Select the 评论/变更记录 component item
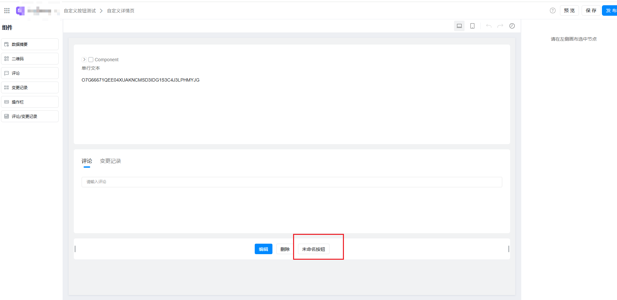617x300 pixels. click(x=30, y=116)
